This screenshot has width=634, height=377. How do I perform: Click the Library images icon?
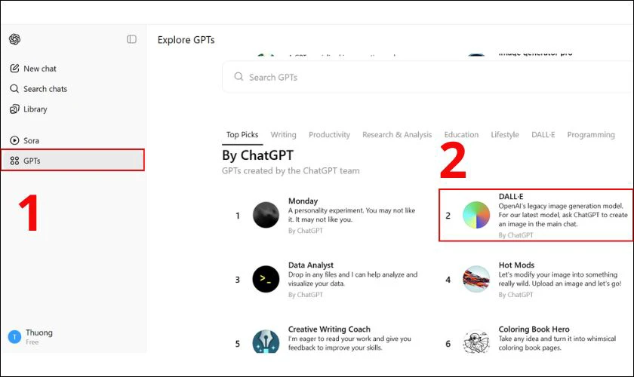click(14, 109)
